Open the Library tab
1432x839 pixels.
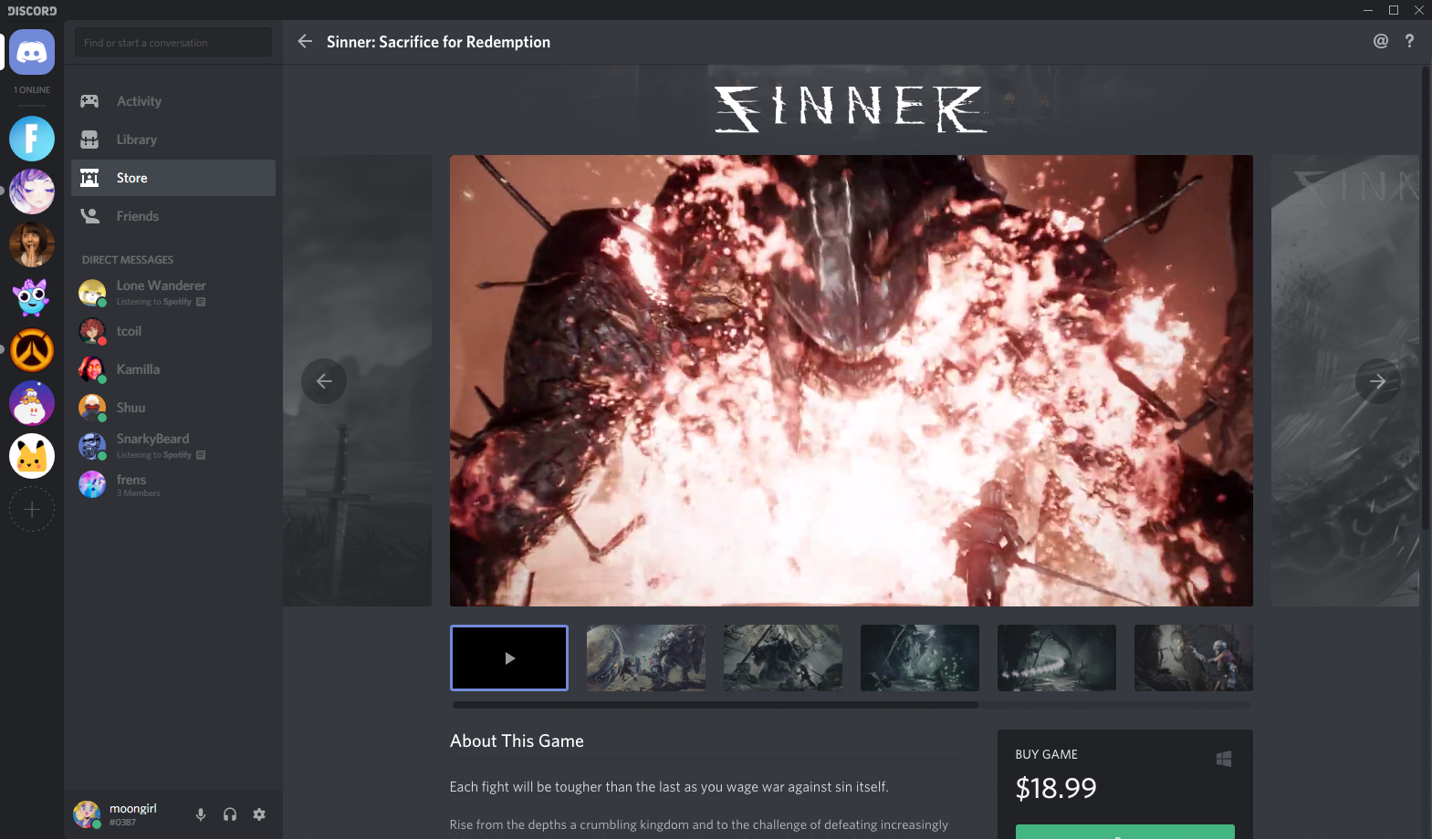[137, 140]
